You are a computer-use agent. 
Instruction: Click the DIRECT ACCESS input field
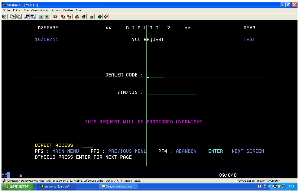point(88,145)
